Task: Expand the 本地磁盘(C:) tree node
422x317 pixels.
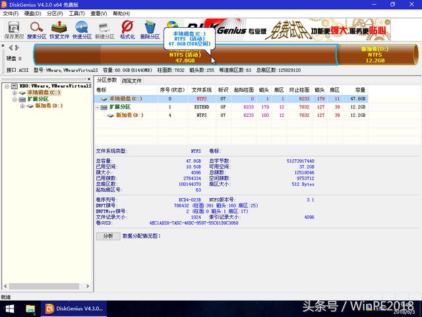Action: tap(15, 92)
